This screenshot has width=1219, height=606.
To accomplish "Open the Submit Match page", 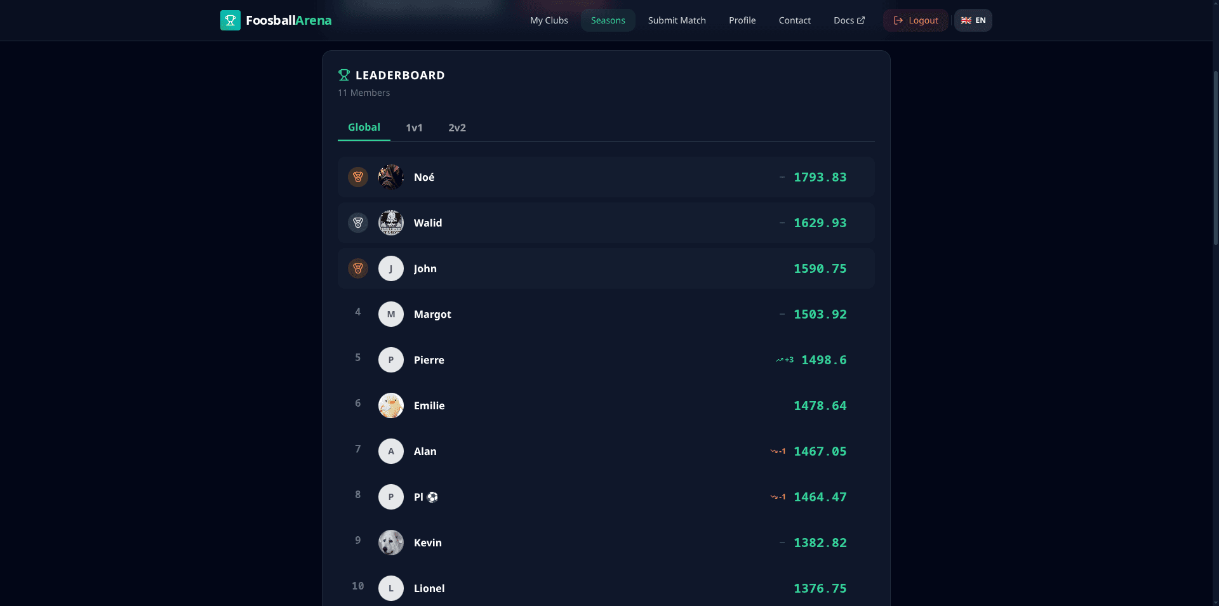I will pos(676,20).
